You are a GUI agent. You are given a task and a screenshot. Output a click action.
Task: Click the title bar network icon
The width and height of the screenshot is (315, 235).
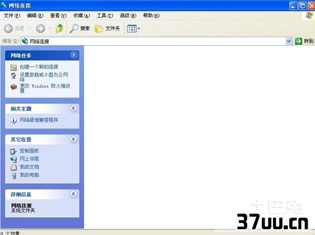point(4,5)
